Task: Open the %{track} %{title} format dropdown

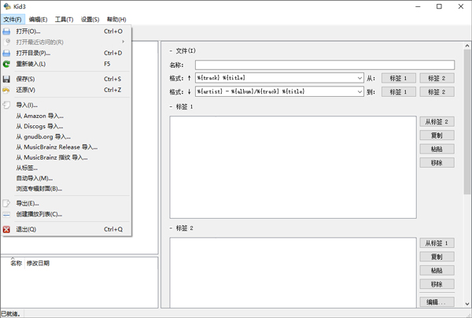Action: [x=358, y=78]
